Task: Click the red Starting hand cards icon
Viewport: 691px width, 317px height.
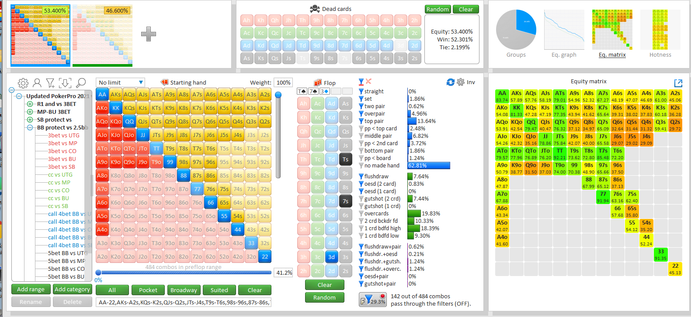Action: pos(165,82)
